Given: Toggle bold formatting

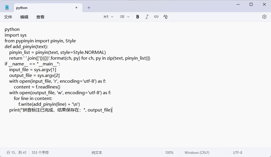Looking at the screenshot, I should [138, 17].
